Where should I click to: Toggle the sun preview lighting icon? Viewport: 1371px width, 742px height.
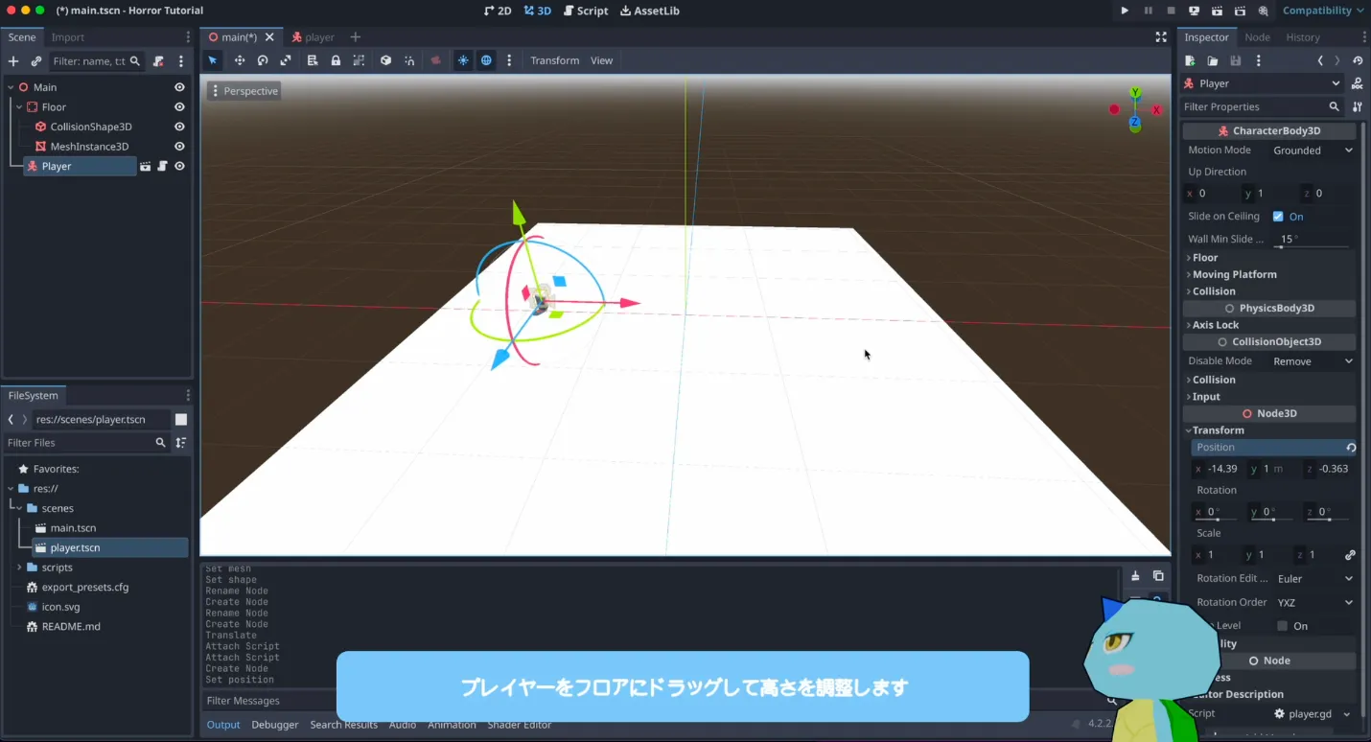(x=463, y=60)
